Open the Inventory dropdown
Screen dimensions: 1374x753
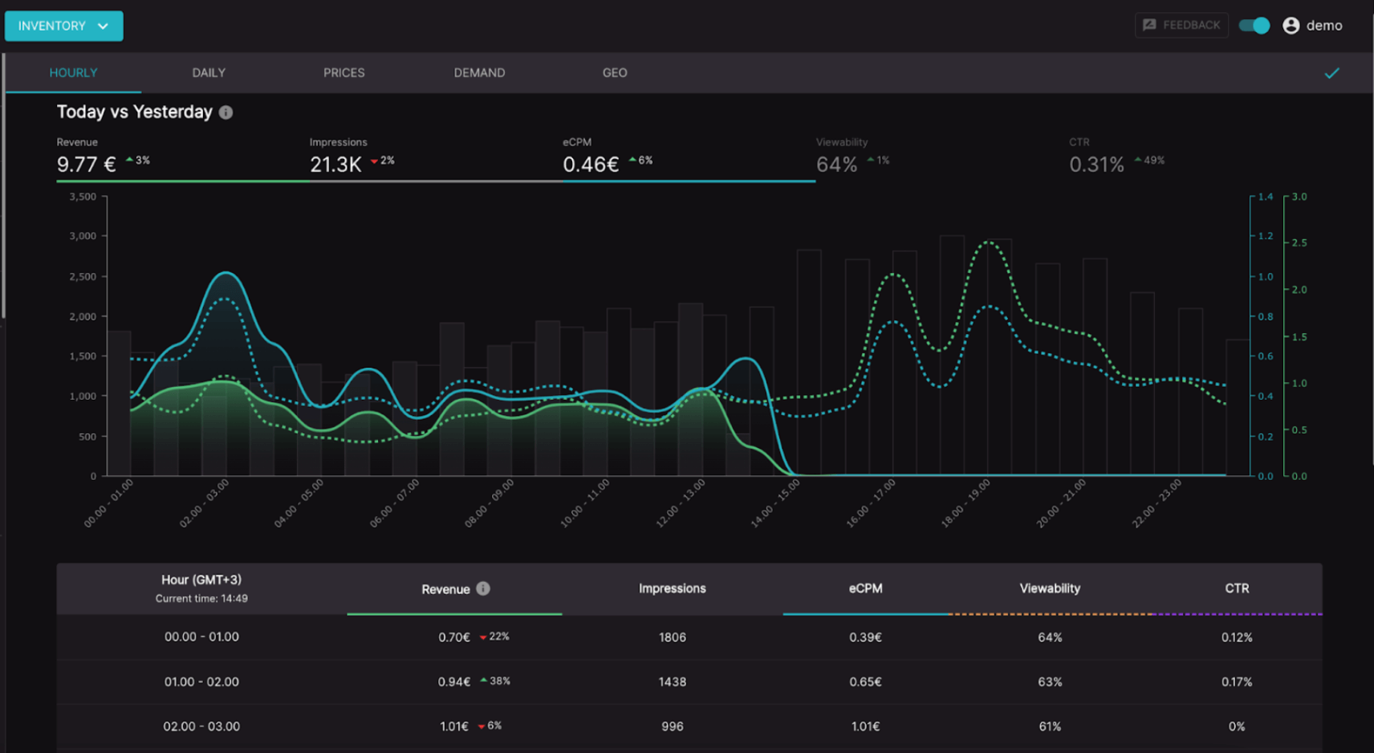pos(64,26)
